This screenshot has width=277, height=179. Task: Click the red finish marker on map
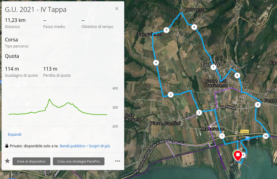[238, 155]
